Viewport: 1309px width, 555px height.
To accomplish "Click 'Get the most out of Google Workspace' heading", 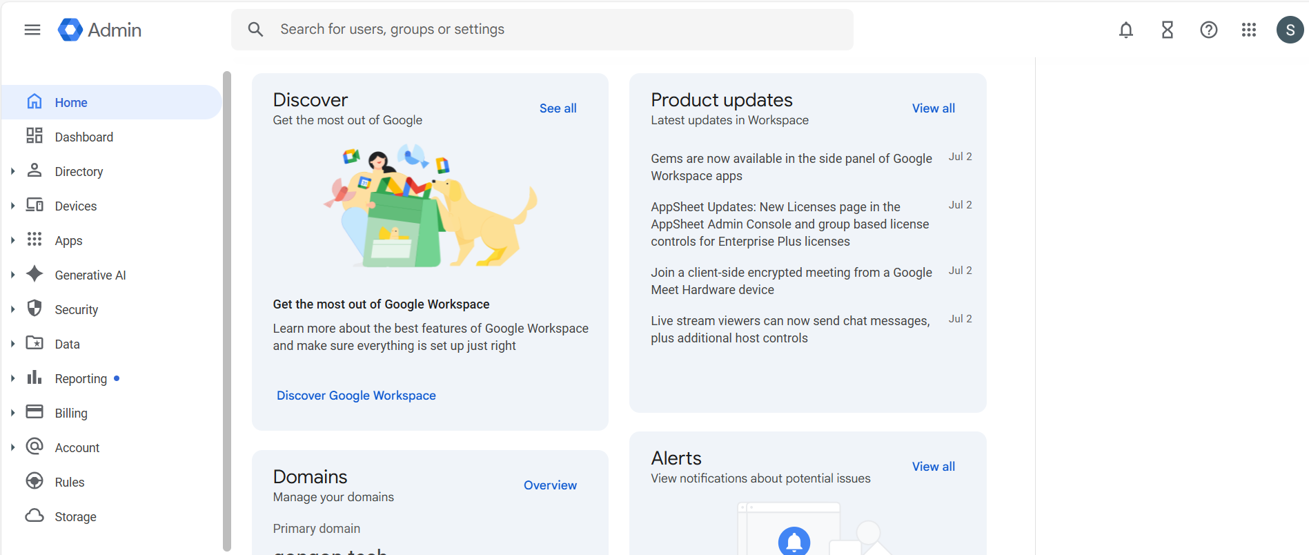I will pos(381,304).
